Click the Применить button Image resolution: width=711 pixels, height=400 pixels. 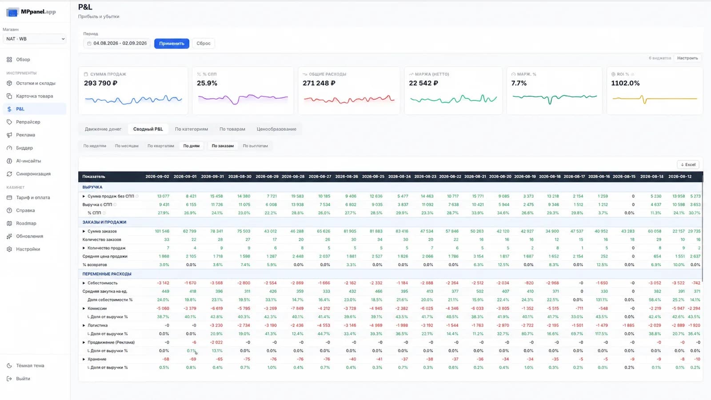click(x=172, y=44)
